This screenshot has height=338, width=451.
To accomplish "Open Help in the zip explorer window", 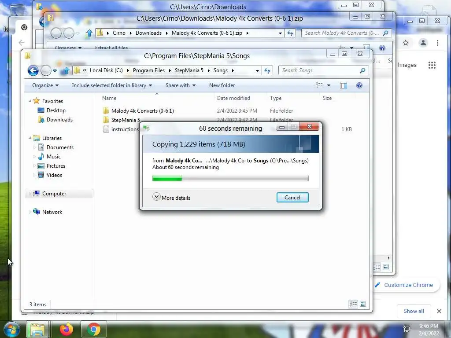I will pyautogui.click(x=382, y=48).
